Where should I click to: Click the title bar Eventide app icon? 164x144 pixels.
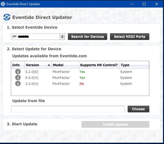tap(3, 4)
